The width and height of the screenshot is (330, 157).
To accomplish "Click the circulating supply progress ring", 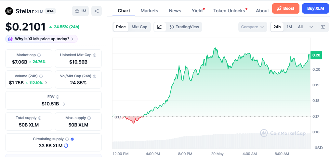I will pyautogui.click(x=66, y=145).
